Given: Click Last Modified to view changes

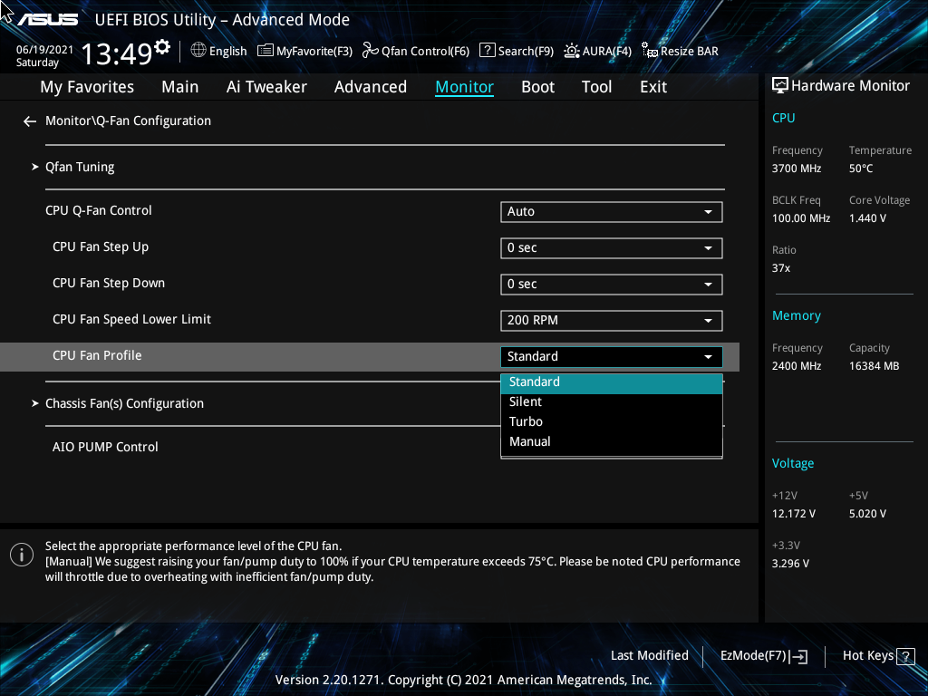Looking at the screenshot, I should [x=649, y=655].
